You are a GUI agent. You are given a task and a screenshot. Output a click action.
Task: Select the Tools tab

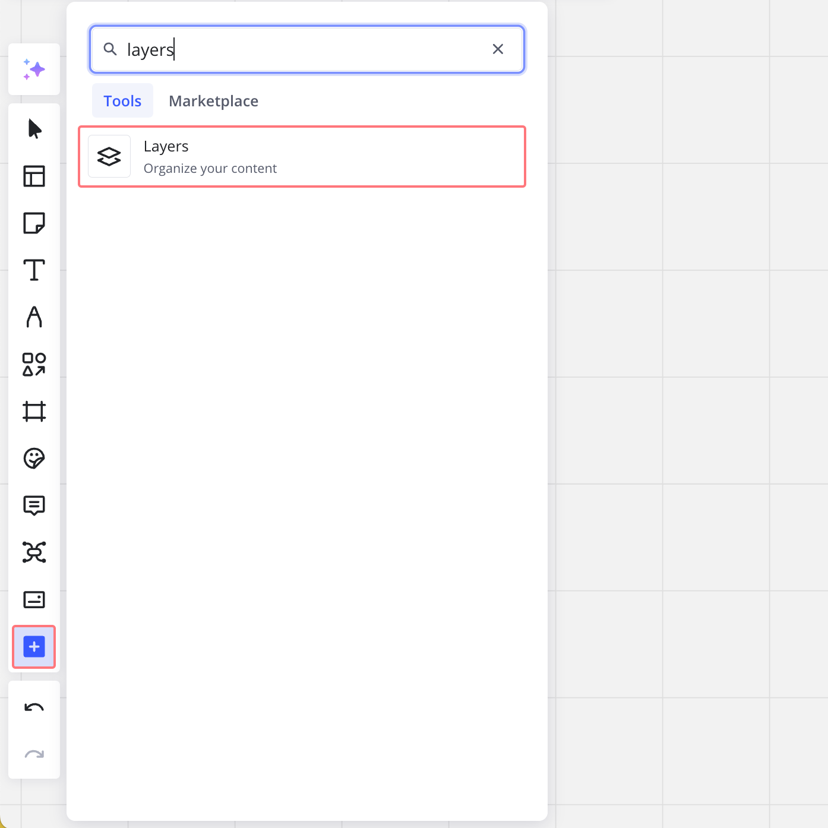pyautogui.click(x=122, y=101)
